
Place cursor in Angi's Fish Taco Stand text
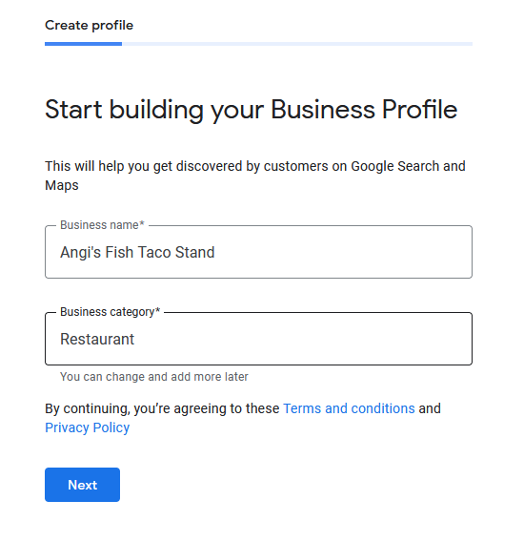click(x=137, y=252)
